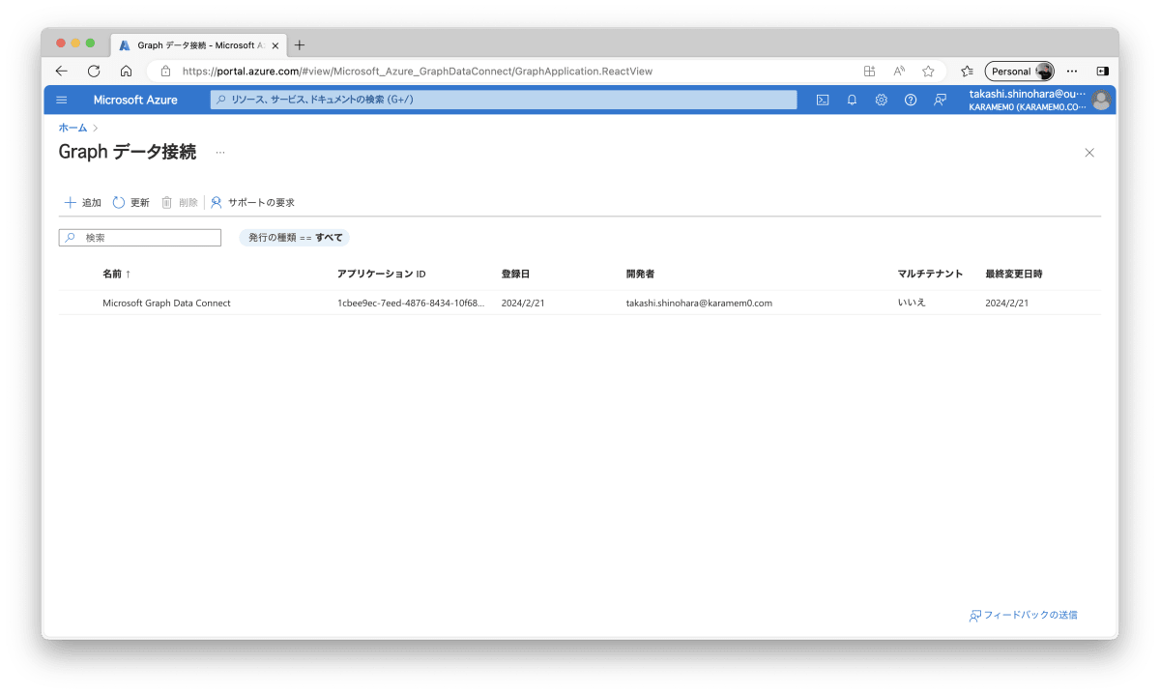
Task: Sort by アプリケーション ID column header
Action: pyautogui.click(x=381, y=274)
